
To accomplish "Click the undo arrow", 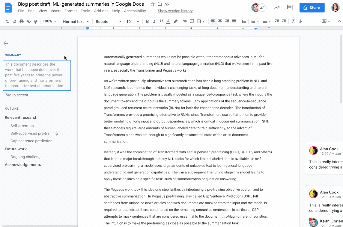I will (x=7, y=21).
